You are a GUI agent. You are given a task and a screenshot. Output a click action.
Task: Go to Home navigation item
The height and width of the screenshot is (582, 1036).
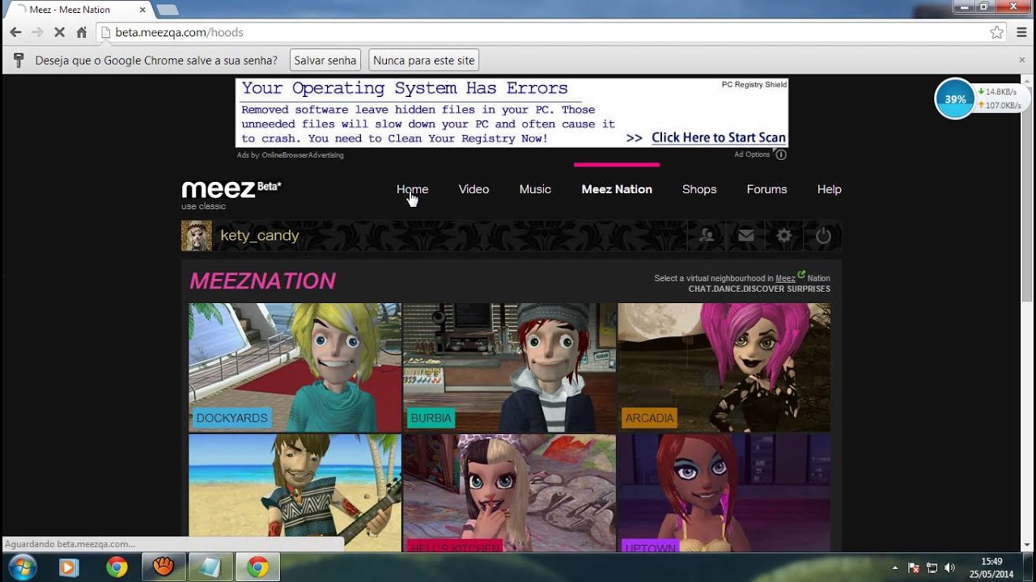[x=412, y=189]
